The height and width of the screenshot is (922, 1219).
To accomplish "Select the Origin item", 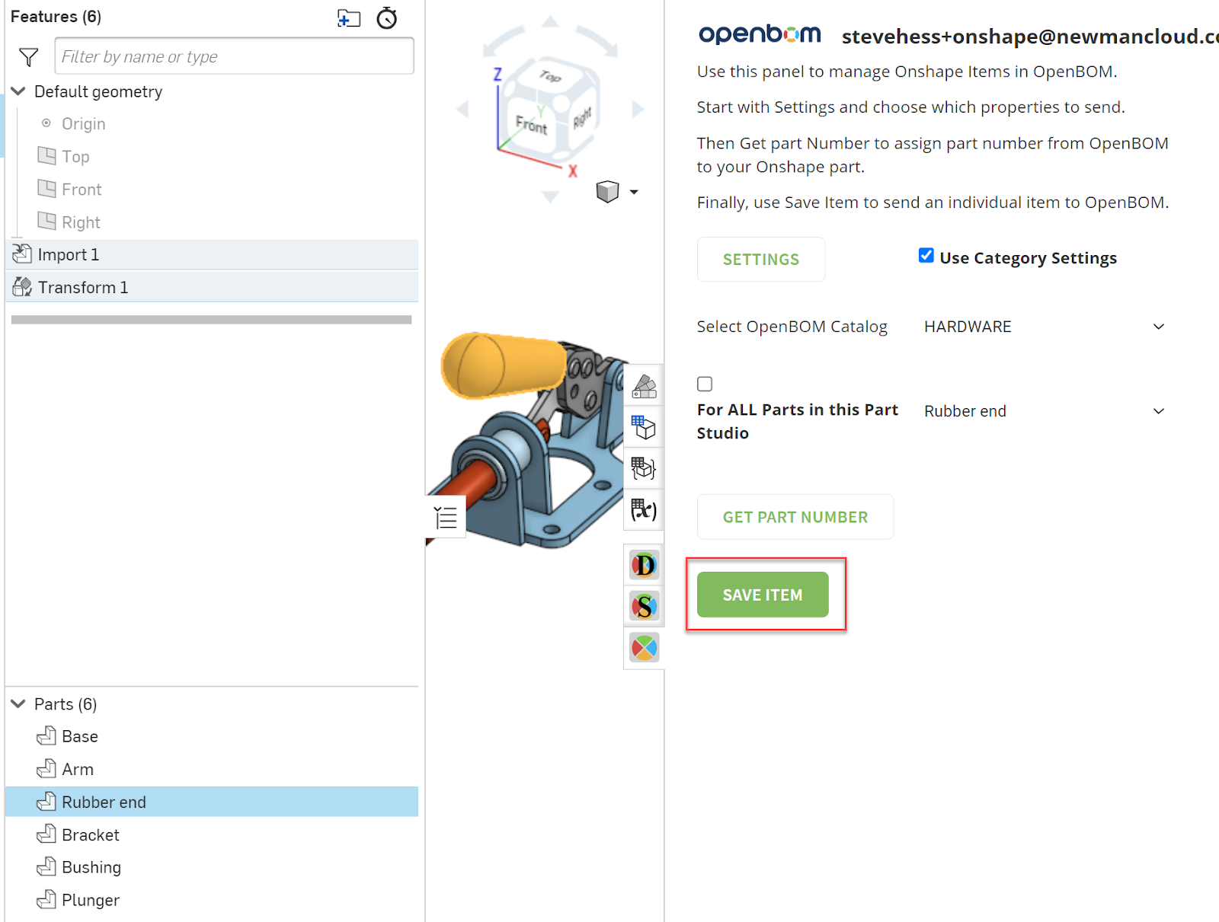I will [84, 123].
